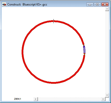Image resolution: width=111 pixels, height=103 pixels.
Task: Click the vertical scrollbar up arrow
Action: click(107, 9)
